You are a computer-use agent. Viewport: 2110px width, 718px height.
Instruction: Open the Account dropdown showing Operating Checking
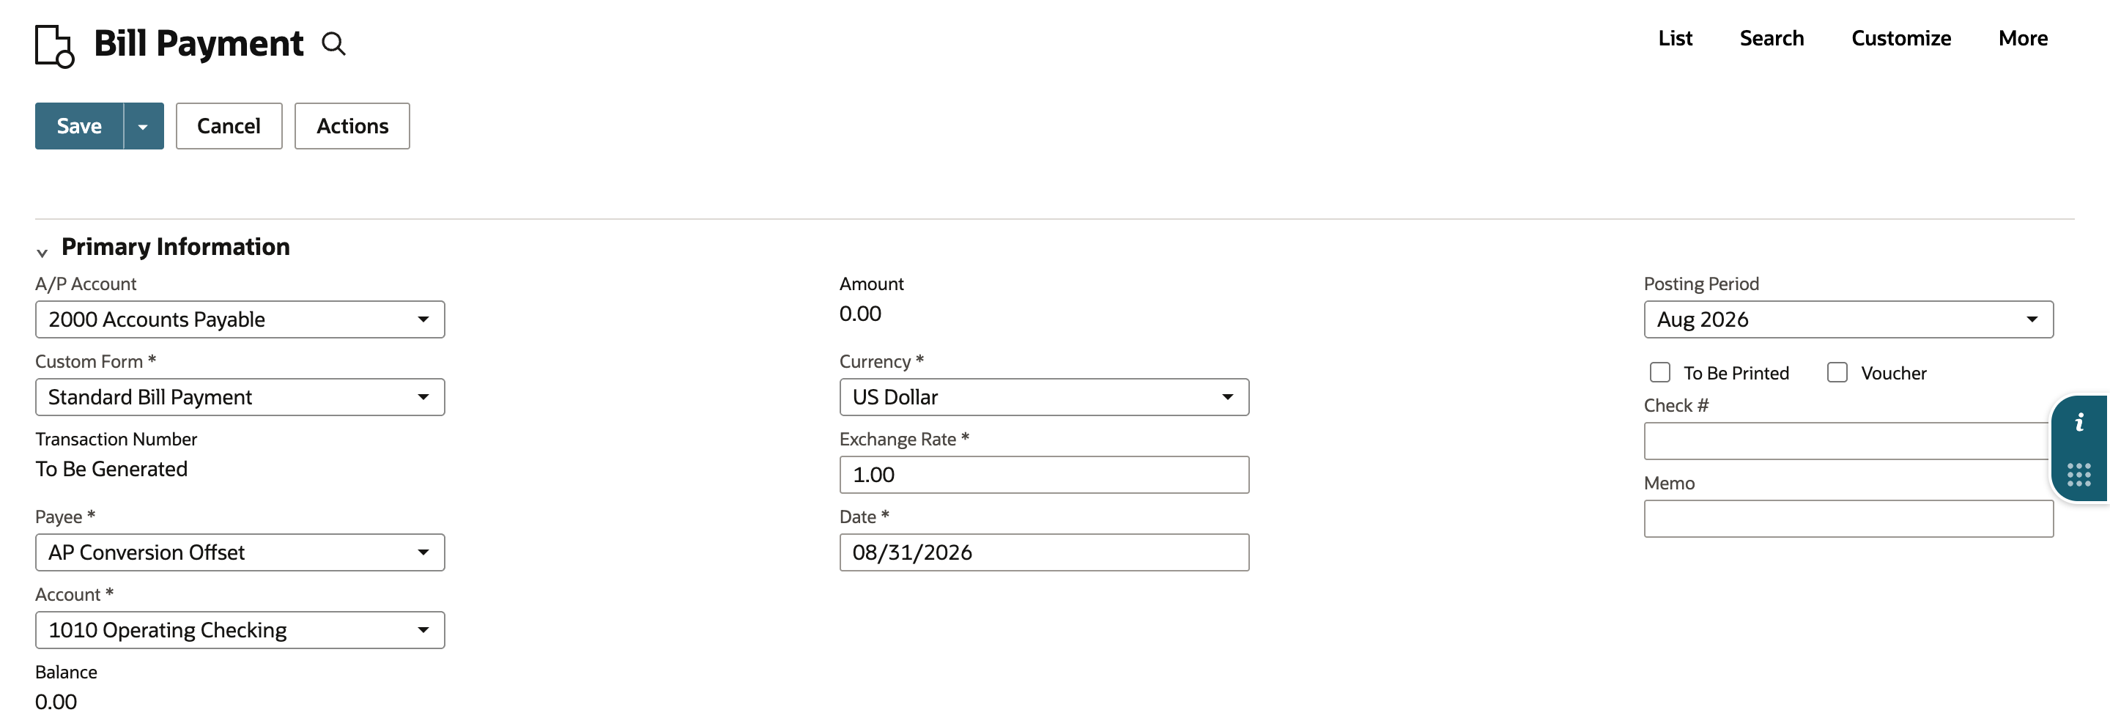(x=240, y=630)
